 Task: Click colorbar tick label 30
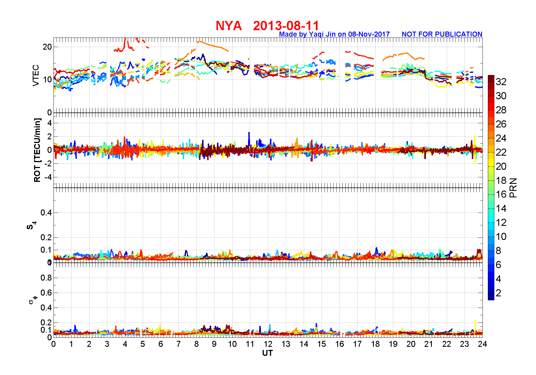[501, 96]
